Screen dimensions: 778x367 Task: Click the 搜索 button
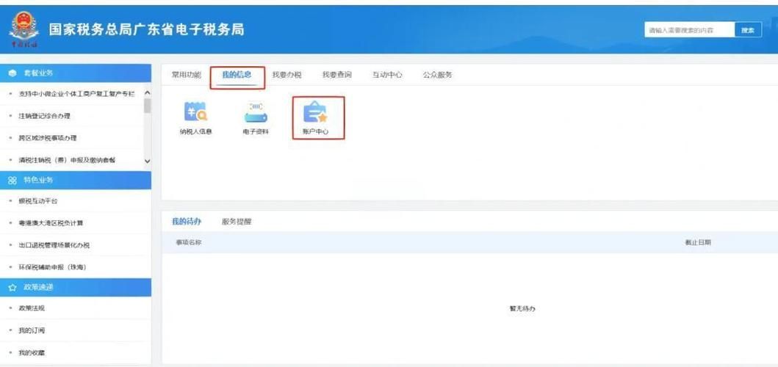pos(748,30)
